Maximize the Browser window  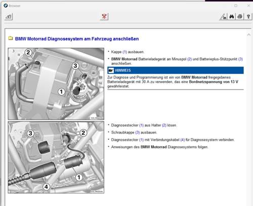pyautogui.click(x=236, y=6)
